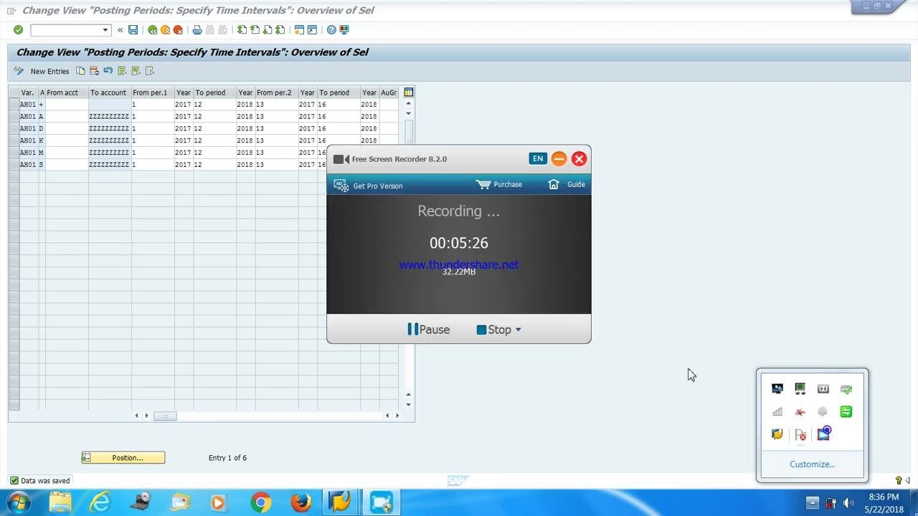Click the From acct cell in AH01 A row
This screenshot has height=516, width=918.
(67, 116)
